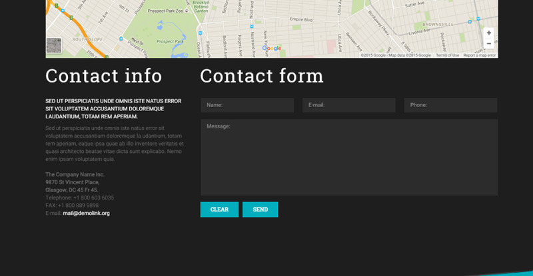Click the FAX +1 800 889 9898 line
The height and width of the screenshot is (276, 533).
[x=72, y=206]
